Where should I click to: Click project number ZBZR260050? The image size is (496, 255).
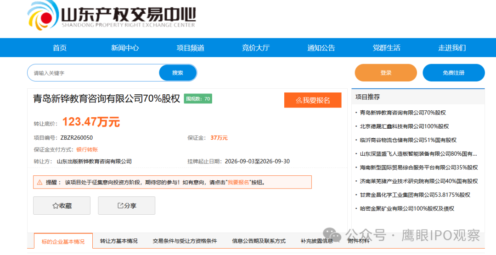[77, 138]
